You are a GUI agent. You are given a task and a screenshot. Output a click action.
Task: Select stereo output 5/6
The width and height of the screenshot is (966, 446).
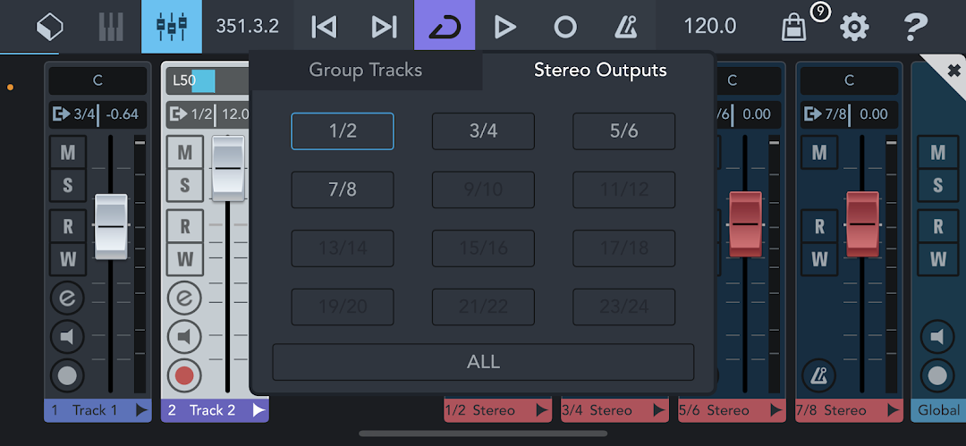pyautogui.click(x=624, y=131)
